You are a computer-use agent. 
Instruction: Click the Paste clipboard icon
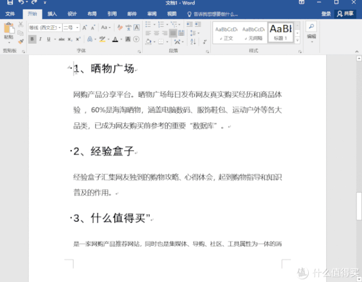(9, 28)
